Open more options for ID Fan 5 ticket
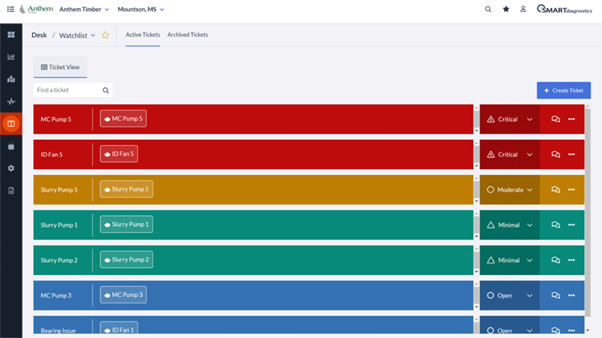Image resolution: width=602 pixels, height=338 pixels. 572,155
